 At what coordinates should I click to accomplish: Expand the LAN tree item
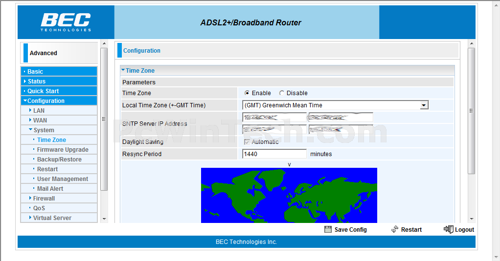(39, 111)
